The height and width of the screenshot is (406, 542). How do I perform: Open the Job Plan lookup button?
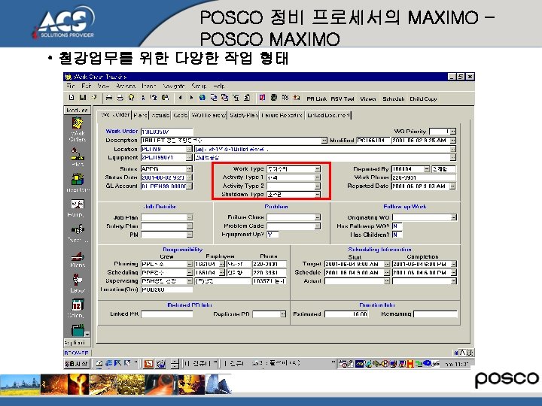[190, 217]
